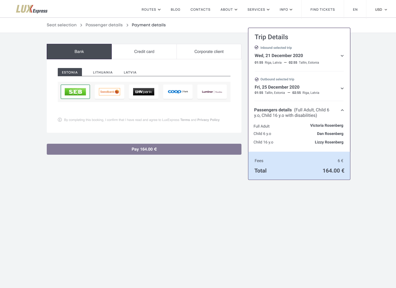Open the Blog page
This screenshot has width=396, height=288.
pyautogui.click(x=175, y=9)
